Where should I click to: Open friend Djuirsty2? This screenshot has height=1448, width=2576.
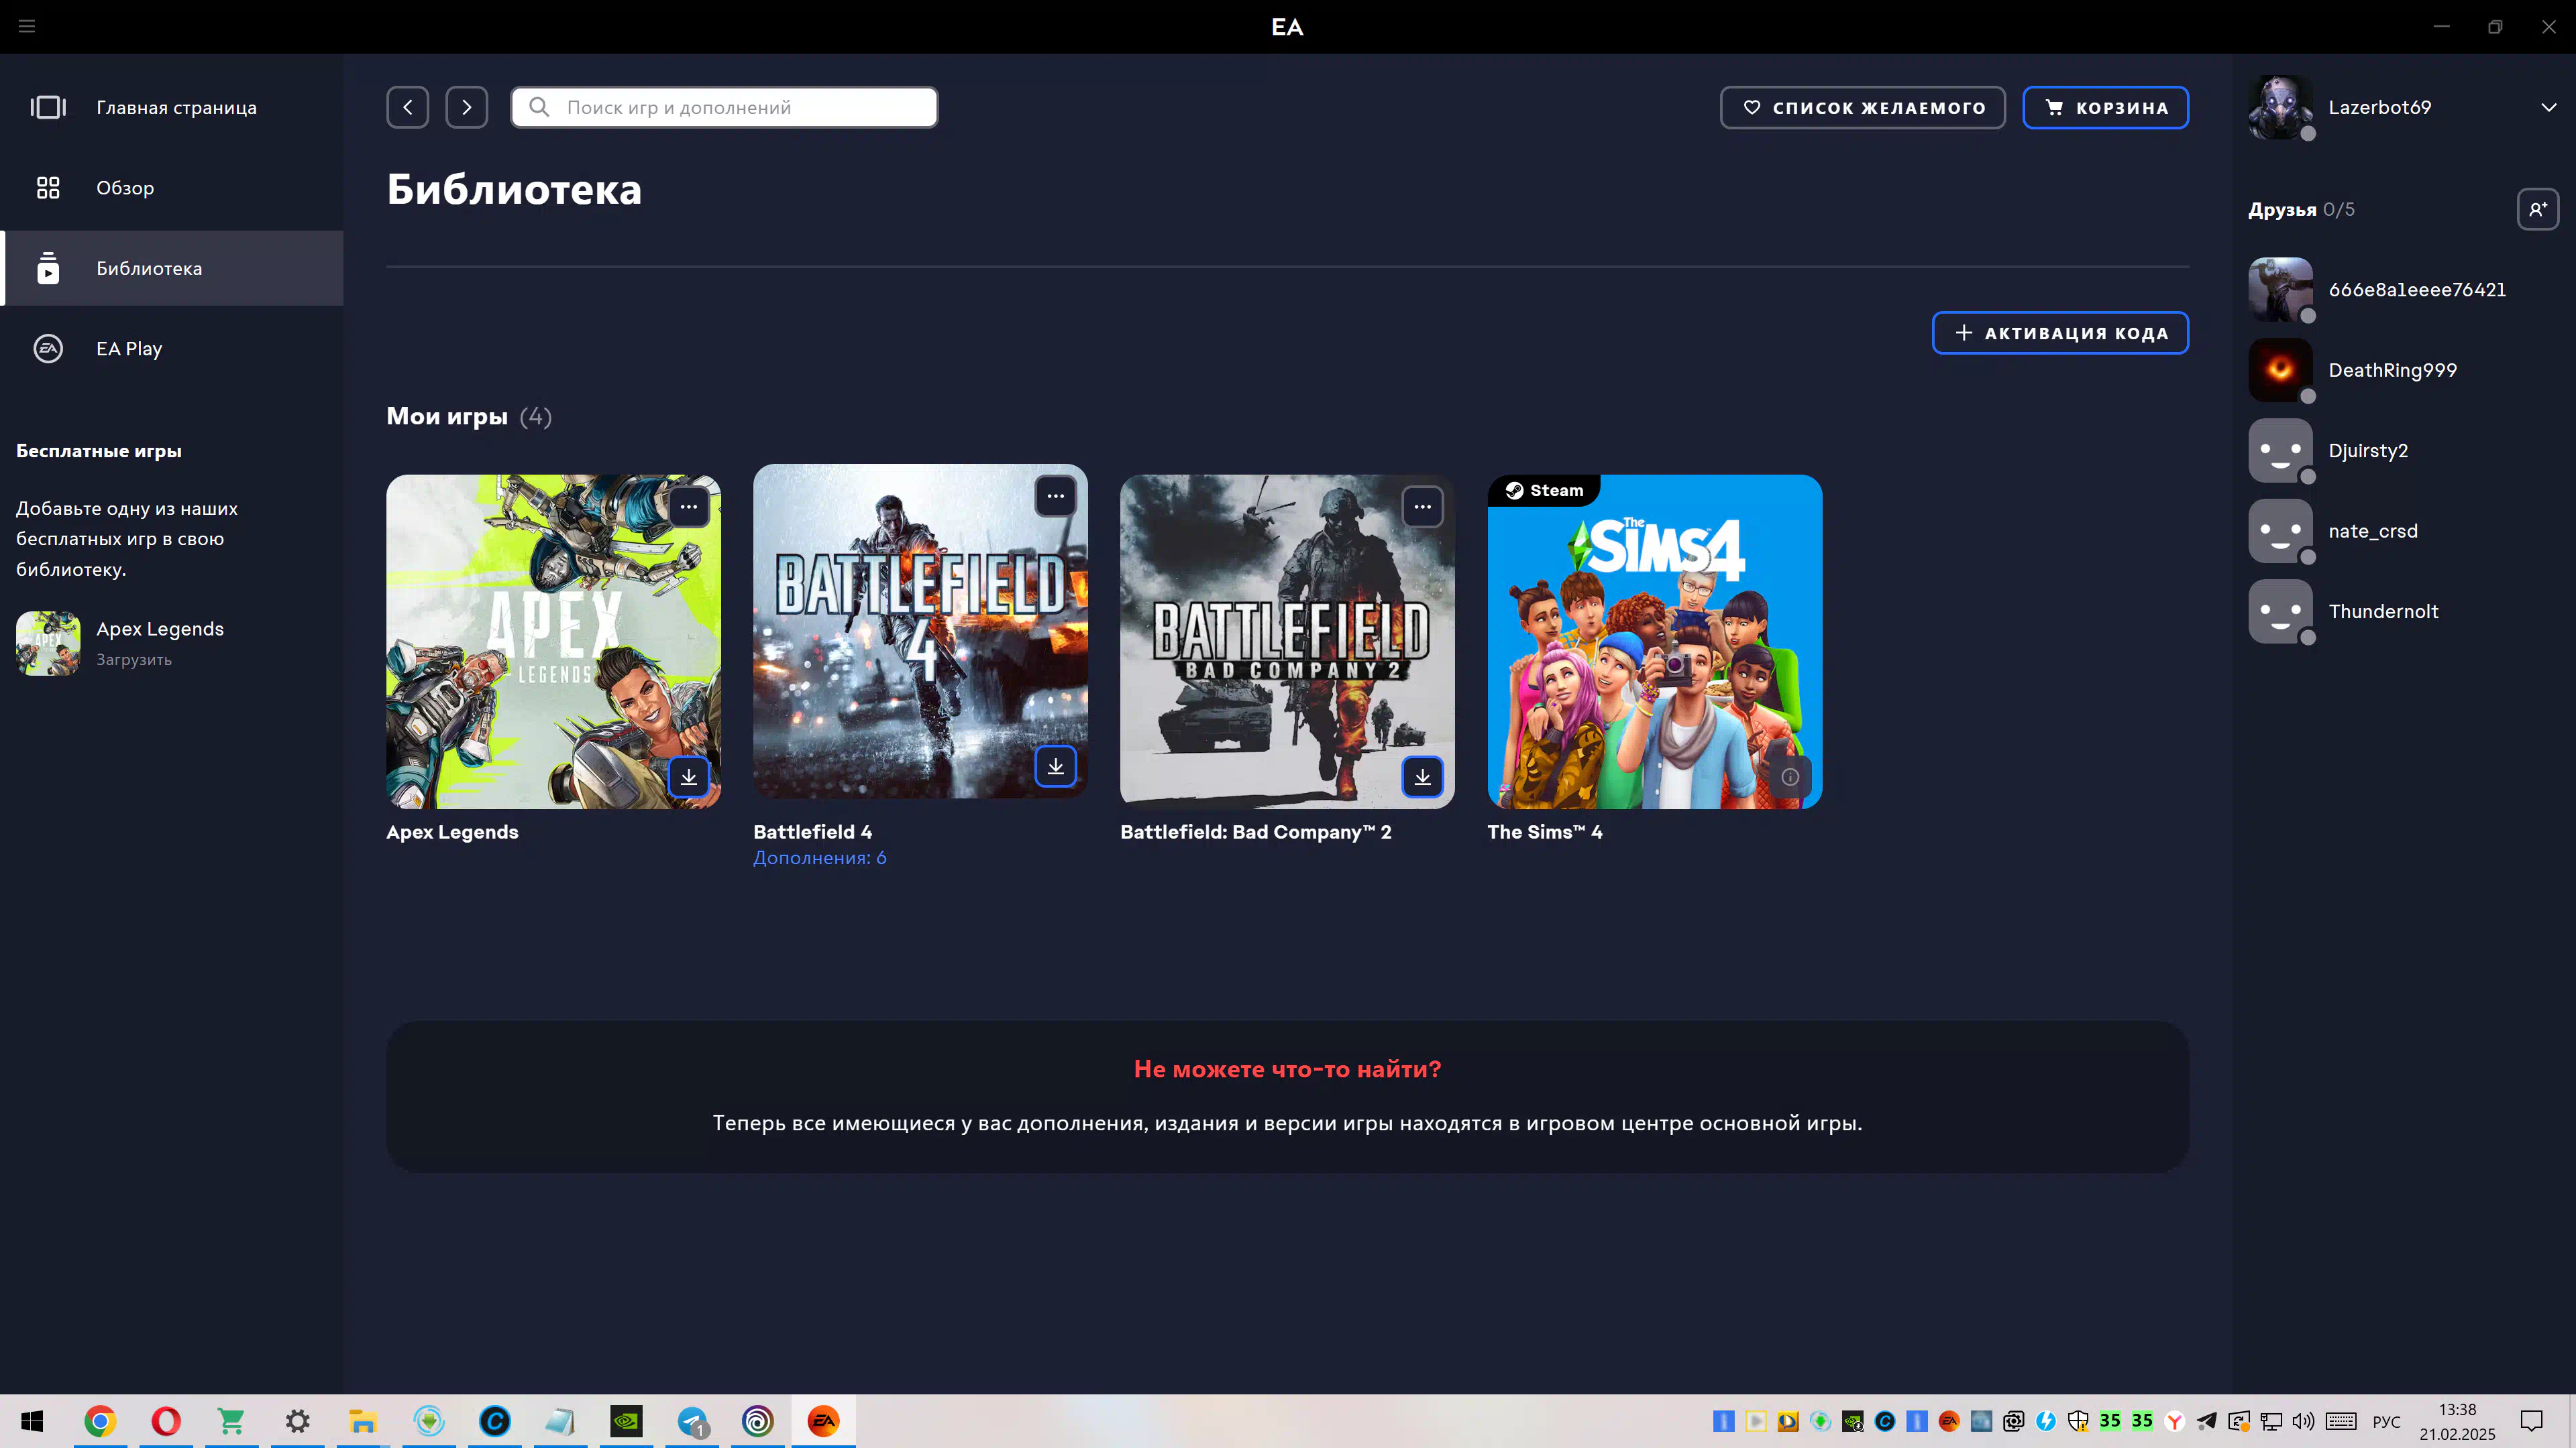tap(2404, 450)
